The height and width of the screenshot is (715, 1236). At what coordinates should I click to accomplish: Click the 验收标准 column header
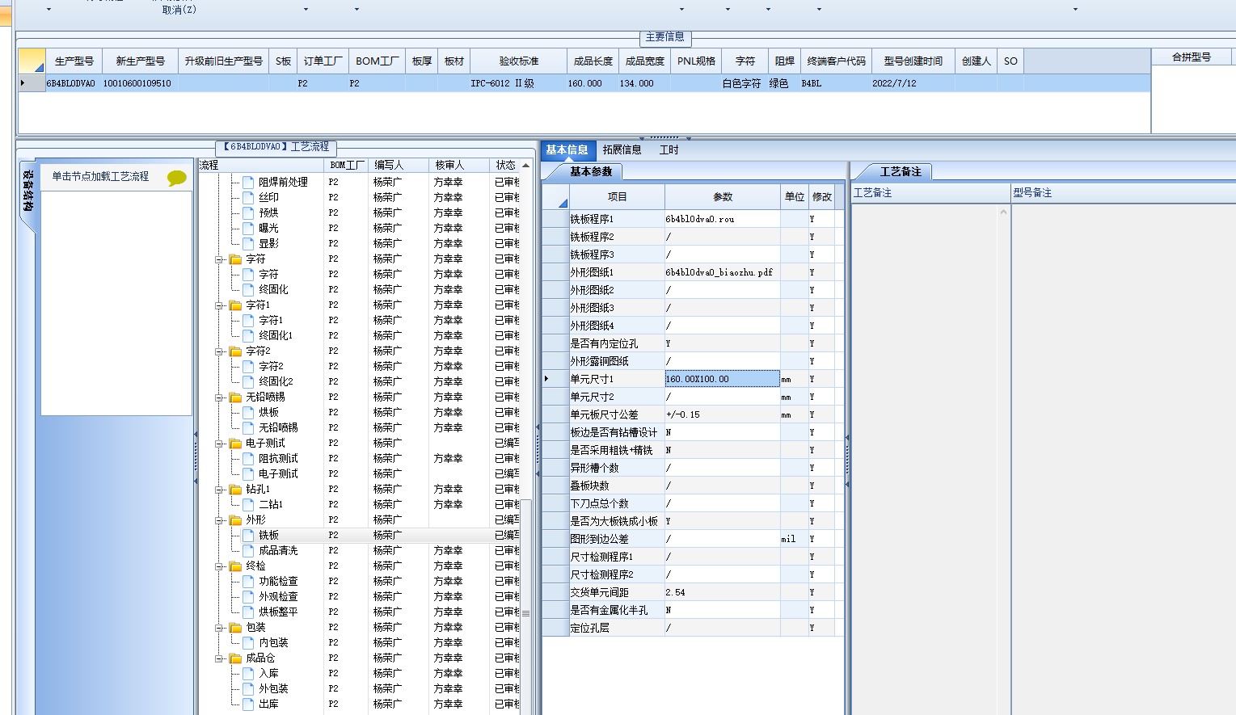518,61
